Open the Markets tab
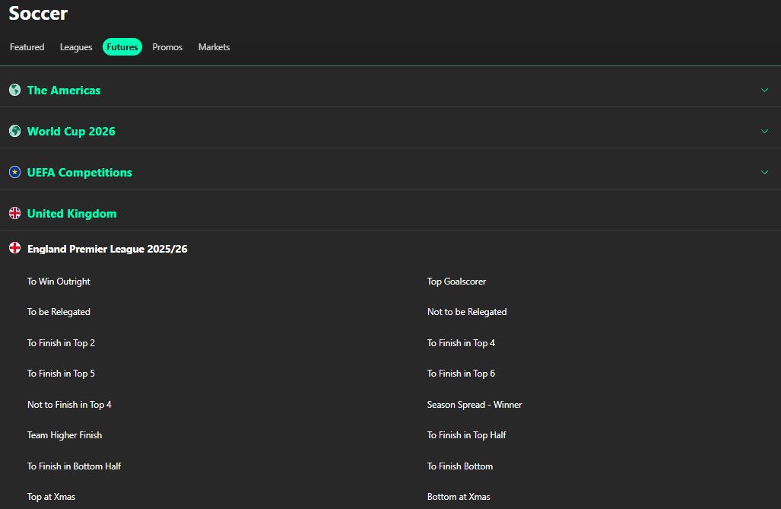The width and height of the screenshot is (781, 509). (214, 46)
